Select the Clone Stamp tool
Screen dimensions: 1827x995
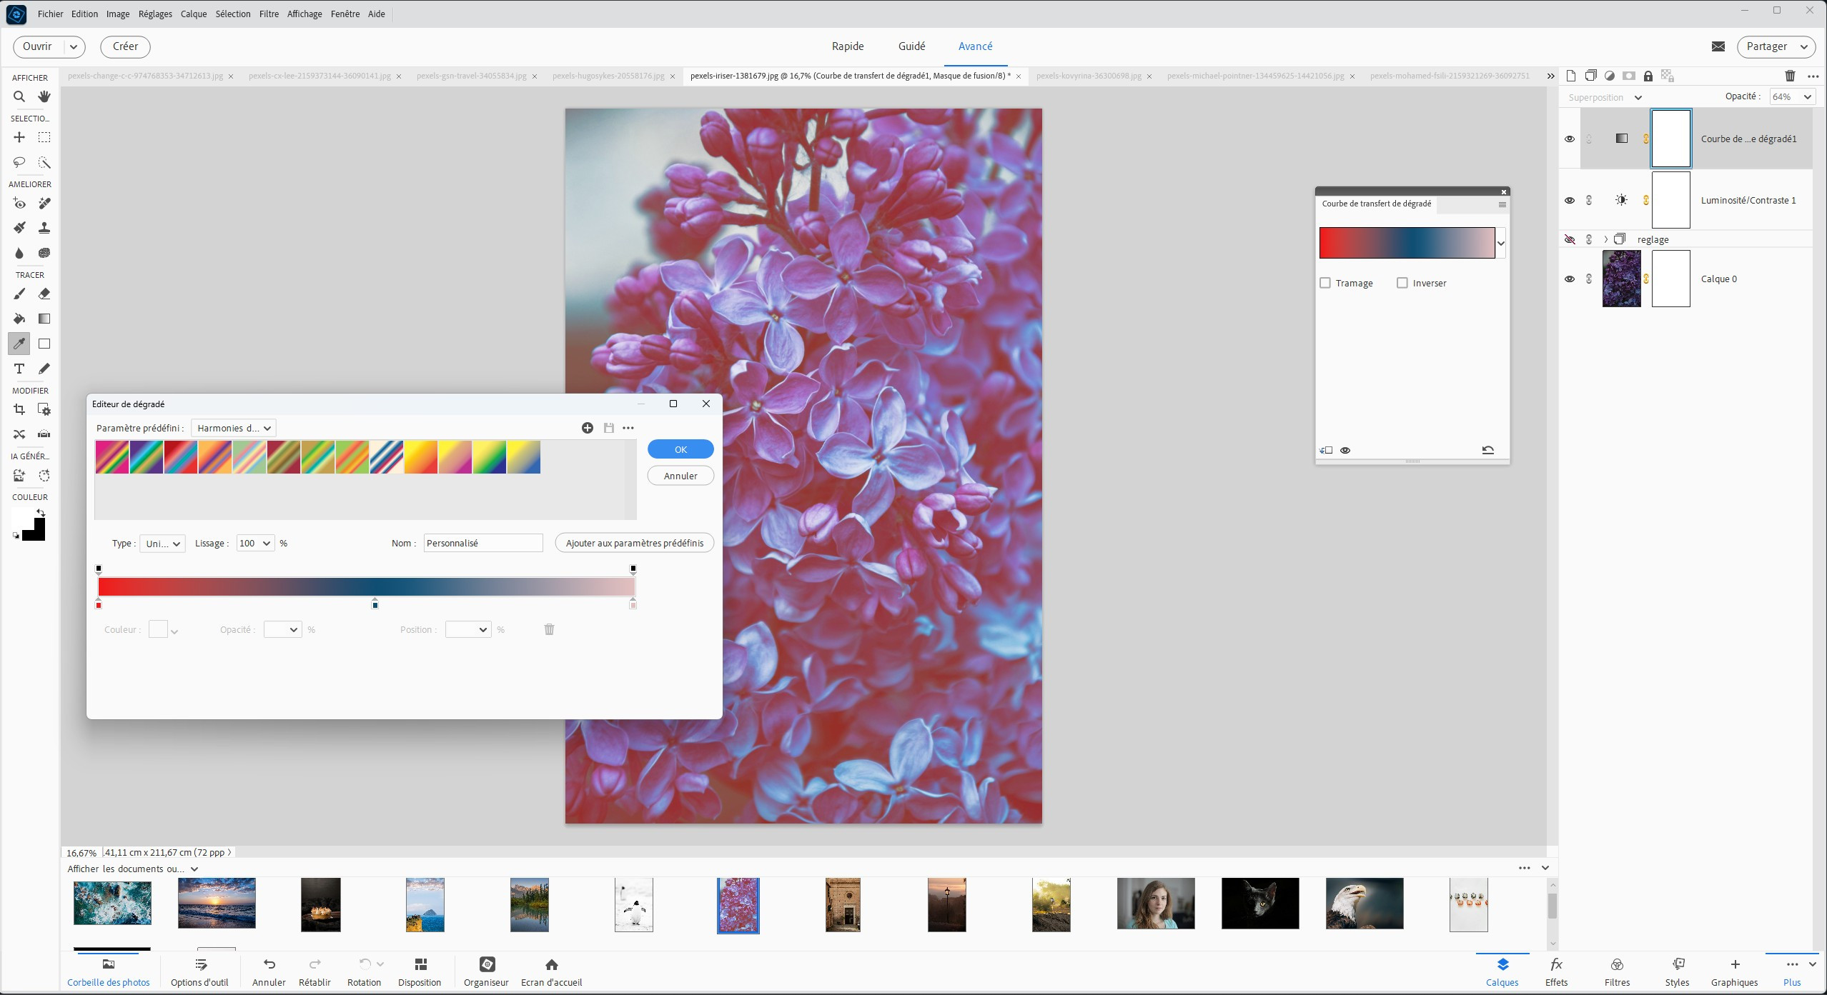44,228
